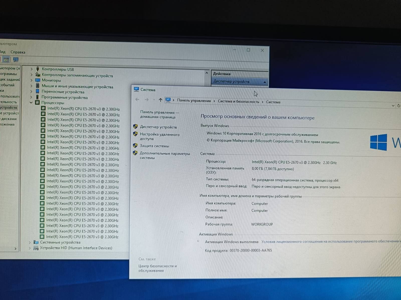Select Панель управления breadcrumb
Image resolution: width=401 pixels, height=300 pixels.
194,100
